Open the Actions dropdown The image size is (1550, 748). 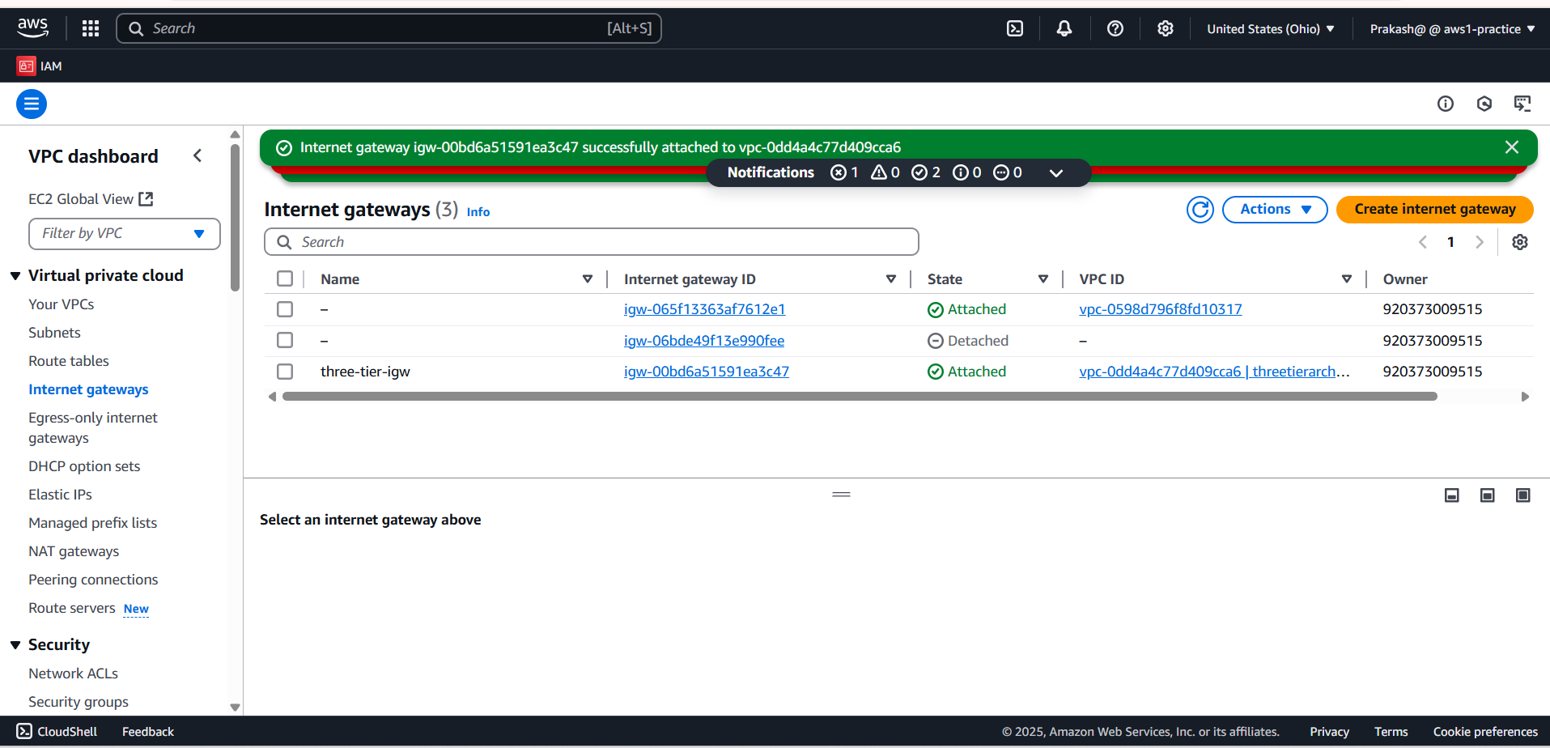click(1275, 210)
